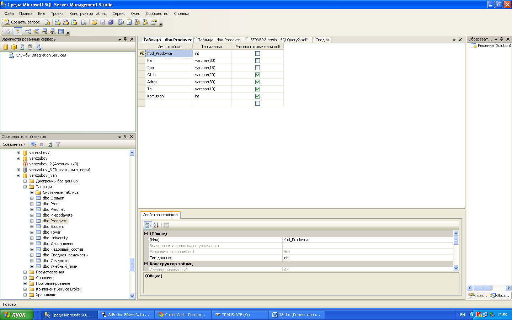Select dbo.University table in tree
Screen dimensions: 512x320
click(55, 238)
